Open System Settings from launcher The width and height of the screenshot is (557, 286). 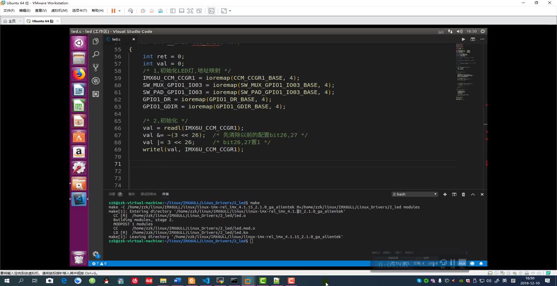(x=79, y=168)
